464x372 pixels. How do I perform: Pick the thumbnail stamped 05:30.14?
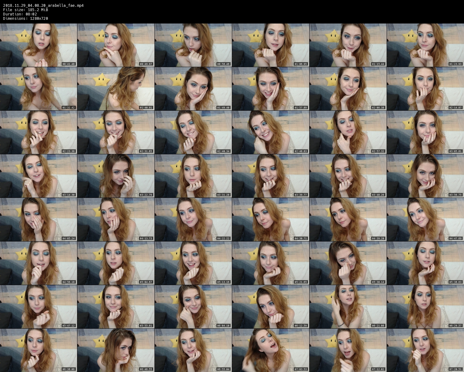click(x=348, y=263)
